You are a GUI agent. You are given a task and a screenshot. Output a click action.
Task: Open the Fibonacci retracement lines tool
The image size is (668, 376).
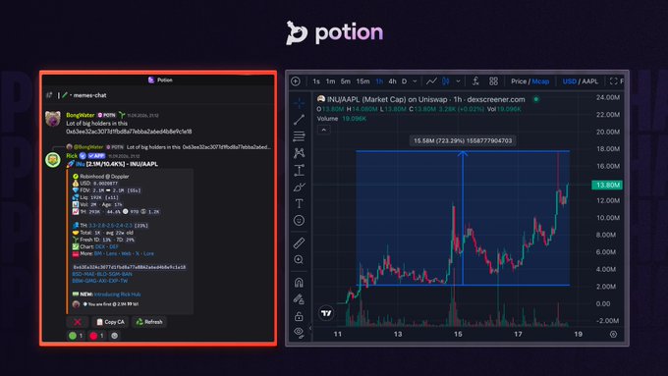[299, 136]
